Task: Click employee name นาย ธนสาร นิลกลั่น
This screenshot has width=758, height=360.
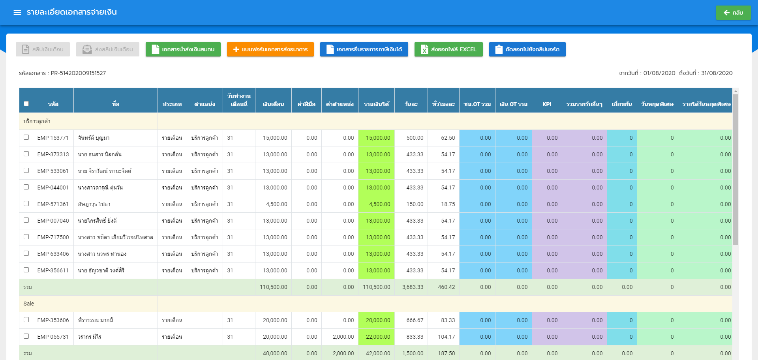Action: 99,154
